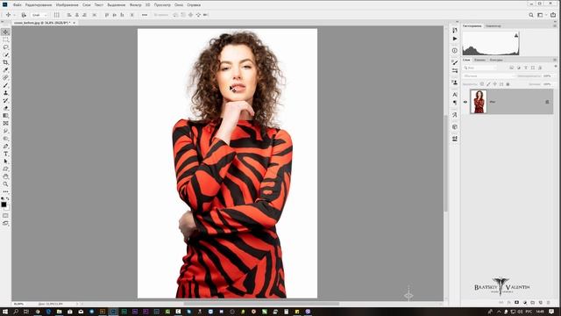Select the Healing Brush tool
This screenshot has width=561, height=316.
(x=5, y=78)
